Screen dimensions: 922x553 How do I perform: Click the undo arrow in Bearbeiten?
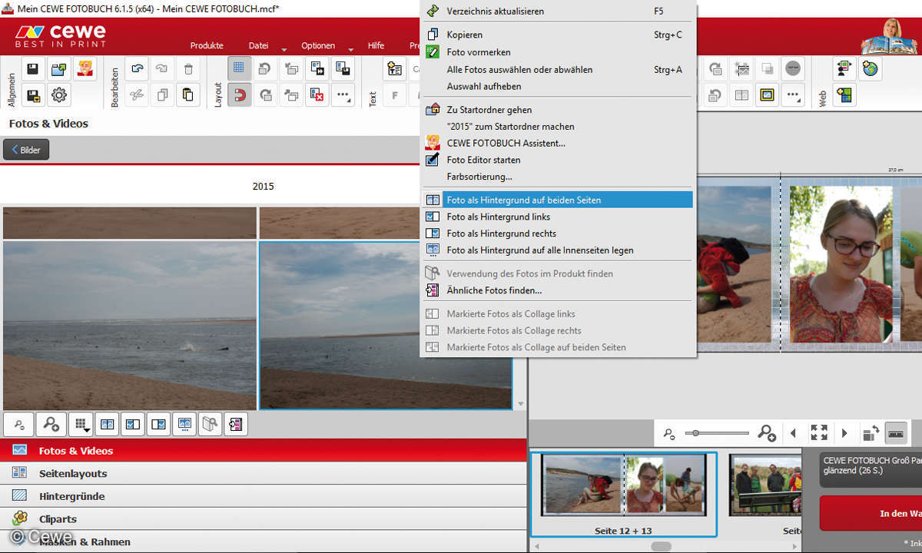(x=137, y=69)
